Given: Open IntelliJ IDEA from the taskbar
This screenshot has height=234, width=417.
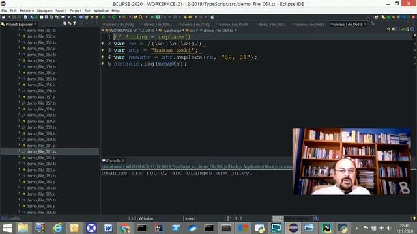Looking at the screenshot, I should pyautogui.click(x=159, y=228).
